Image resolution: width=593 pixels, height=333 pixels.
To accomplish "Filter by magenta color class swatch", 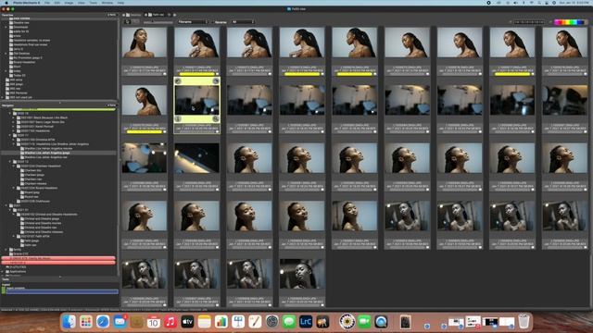I will 557,22.
